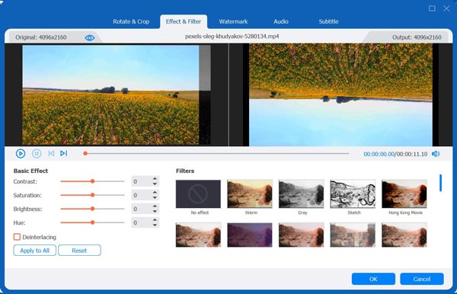
Task: Click the output video preview pane
Action: point(340,94)
